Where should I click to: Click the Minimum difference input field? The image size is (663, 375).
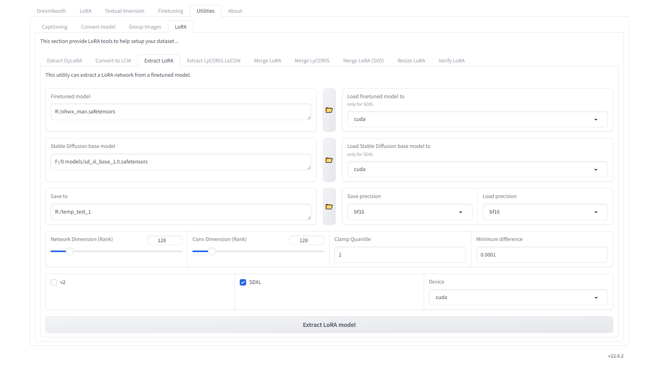(542, 255)
